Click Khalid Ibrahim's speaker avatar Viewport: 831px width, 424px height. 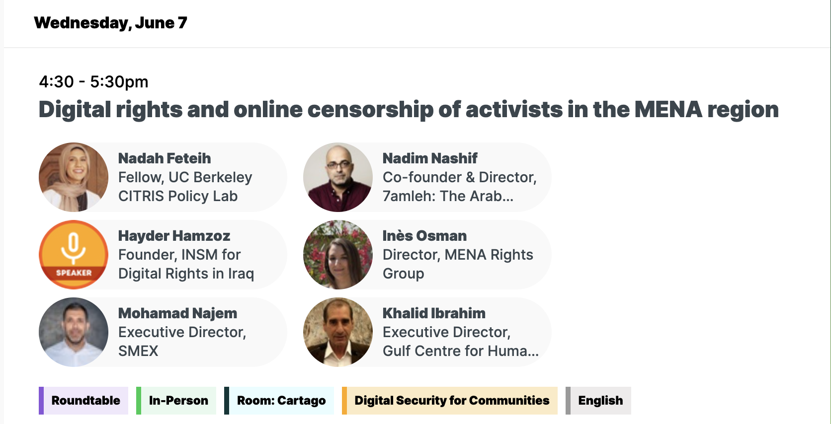click(x=338, y=332)
